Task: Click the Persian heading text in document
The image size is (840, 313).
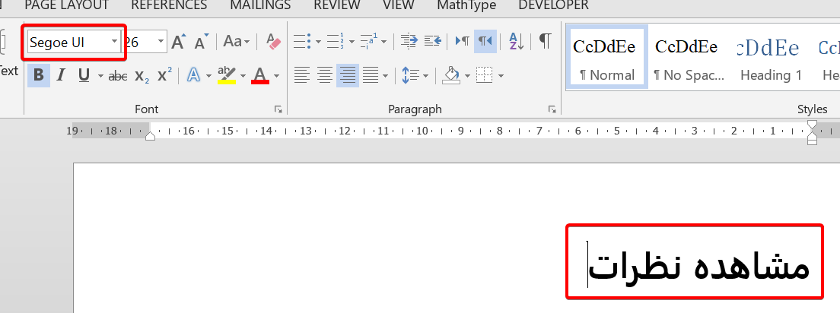Action: pyautogui.click(x=699, y=265)
